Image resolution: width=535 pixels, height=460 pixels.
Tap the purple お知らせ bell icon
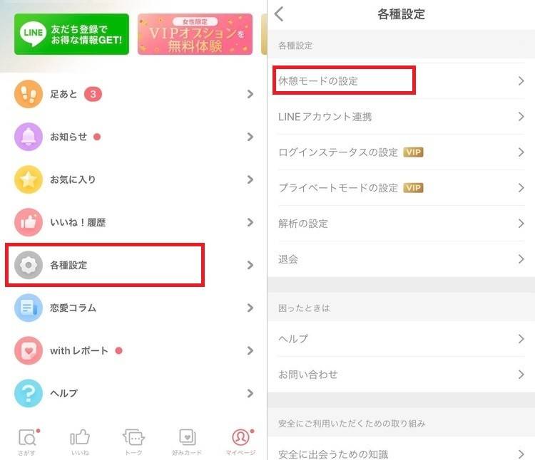coord(29,137)
